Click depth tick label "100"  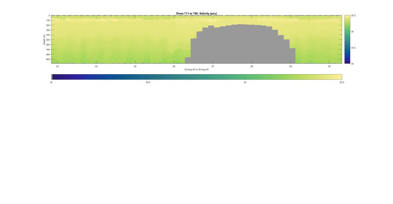tap(48, 20)
